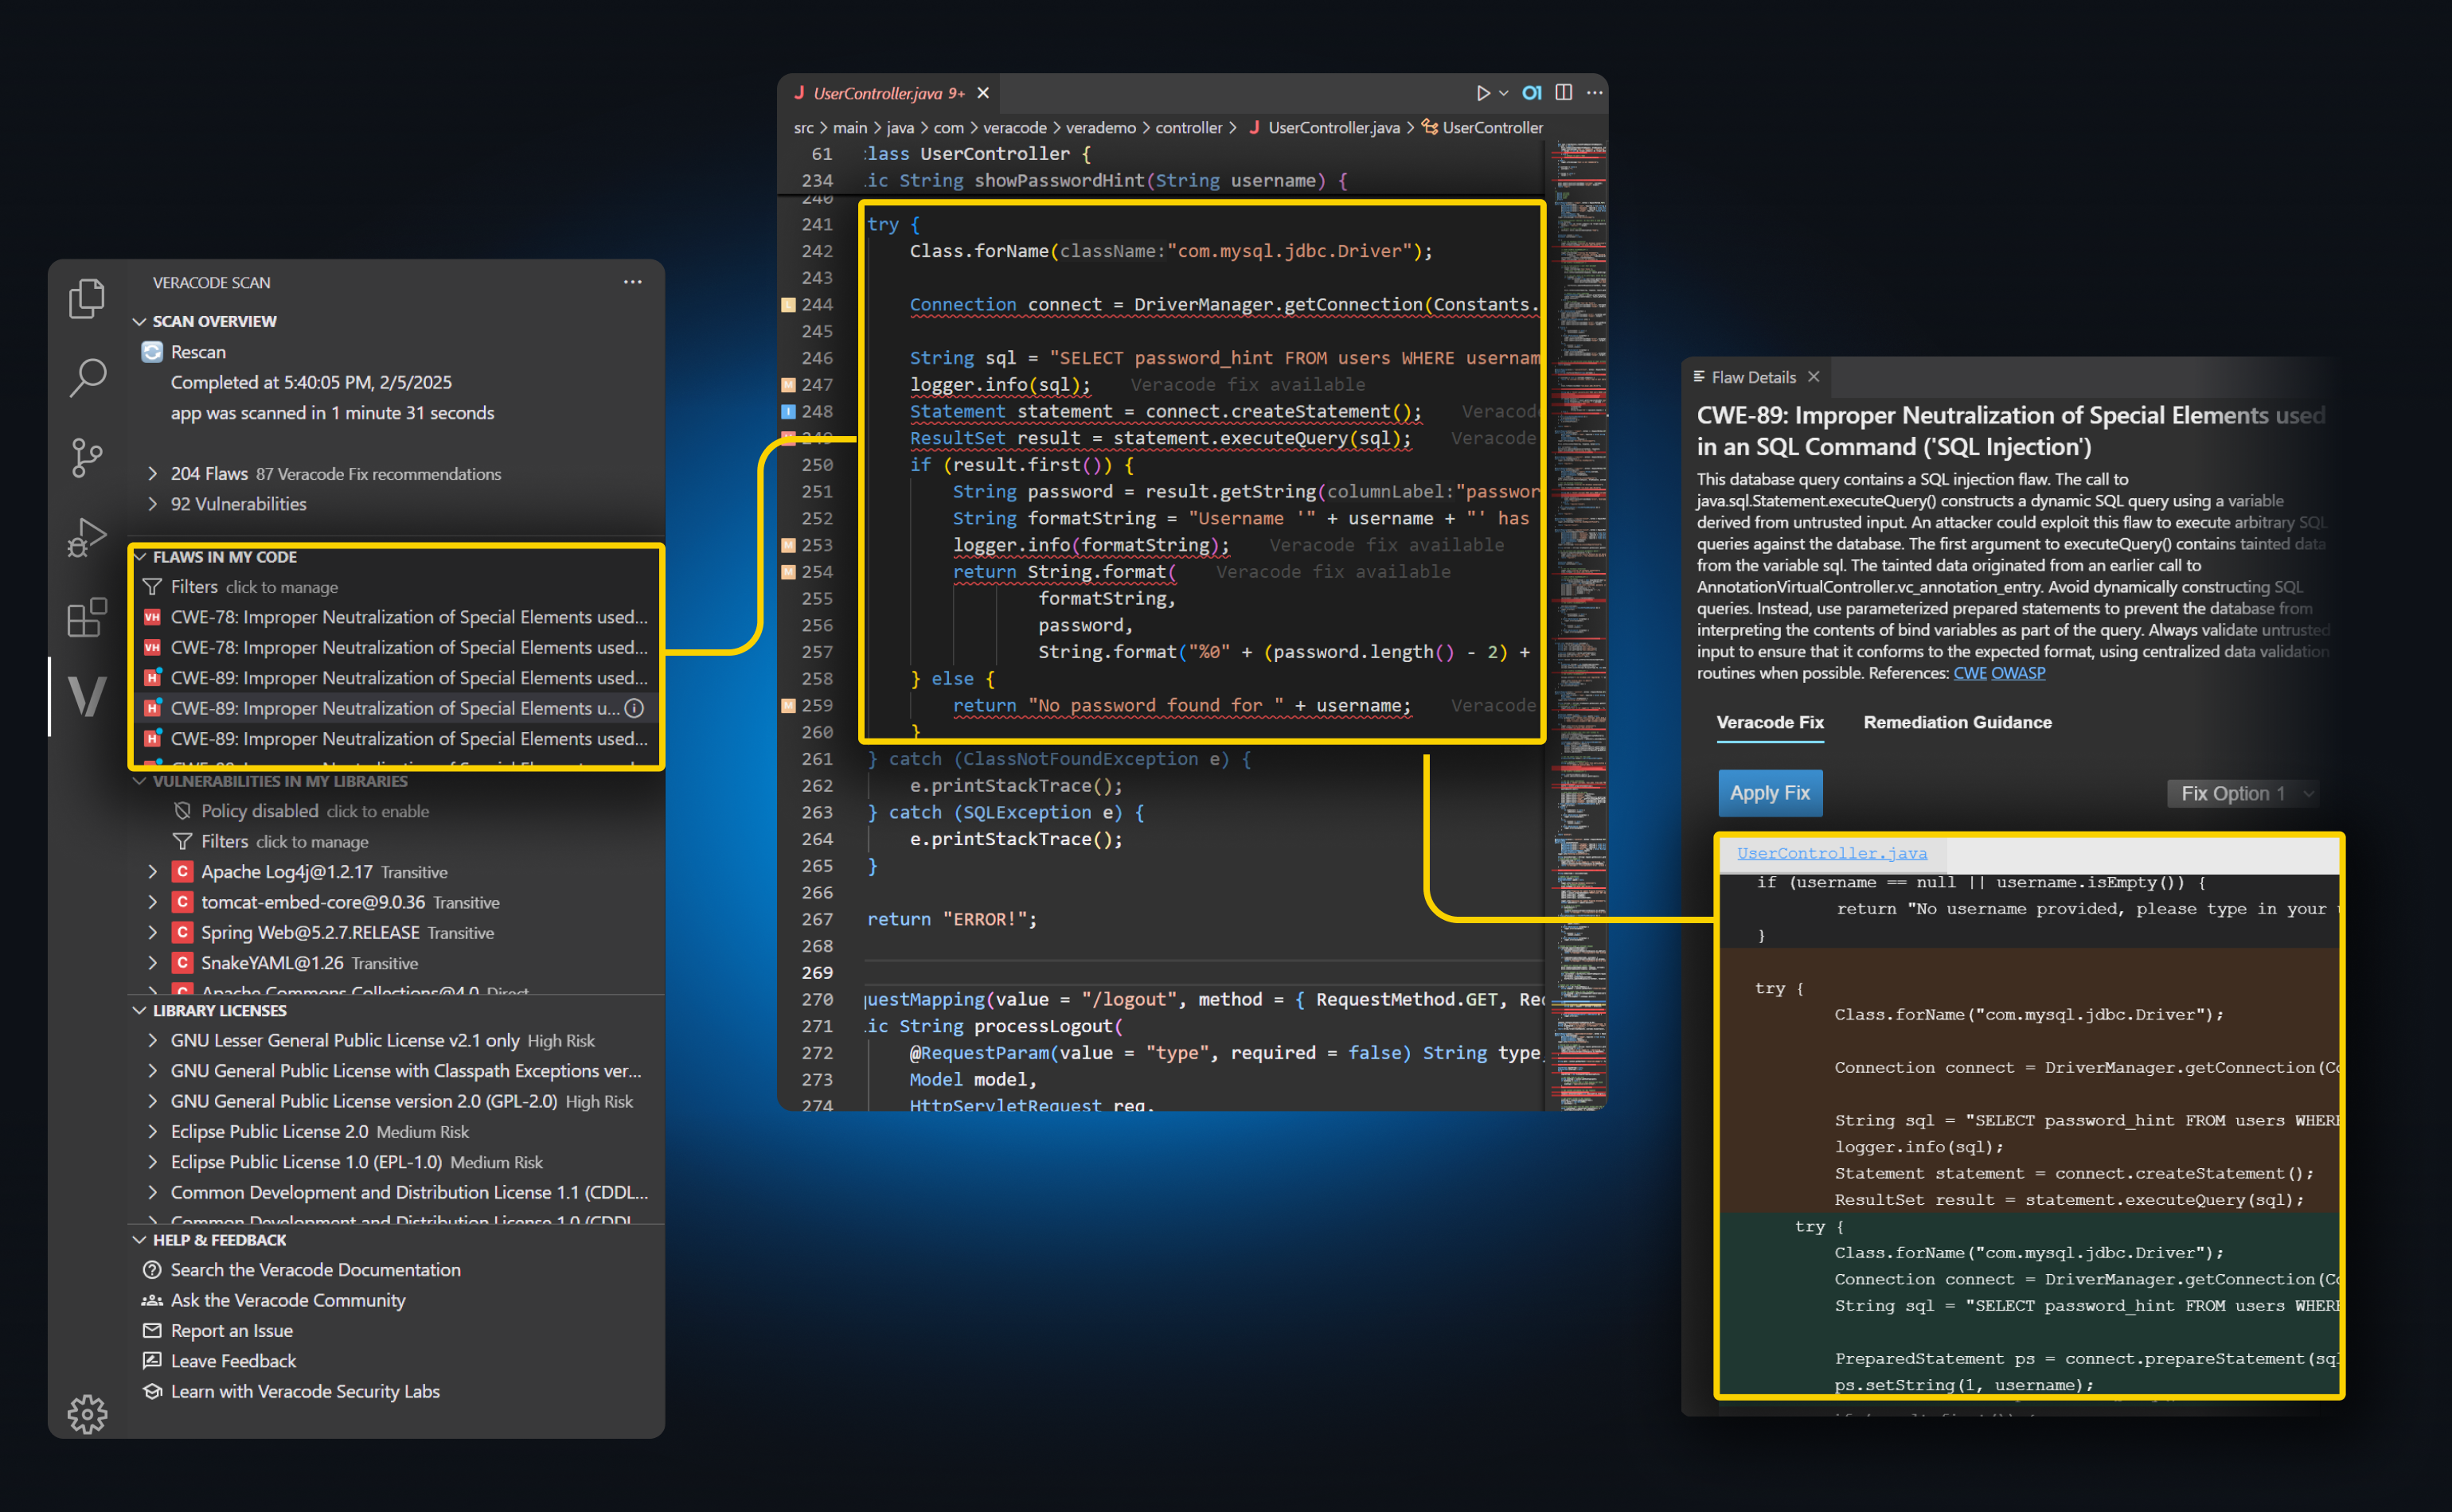The height and width of the screenshot is (1512, 2452).
Task: Open the Run and Debug icon
Action: coord(87,537)
